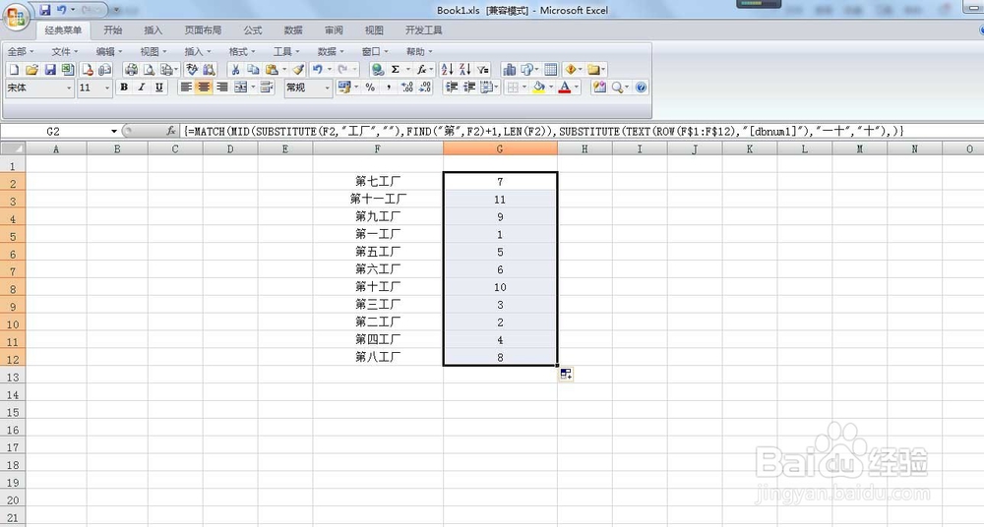Screen dimensions: 984x527
Task: Toggle wrap text button
Action: pos(267,88)
